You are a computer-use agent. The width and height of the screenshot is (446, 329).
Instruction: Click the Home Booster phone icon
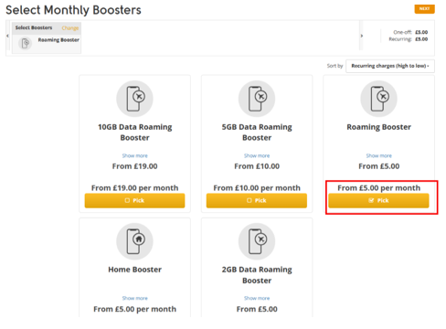(134, 241)
